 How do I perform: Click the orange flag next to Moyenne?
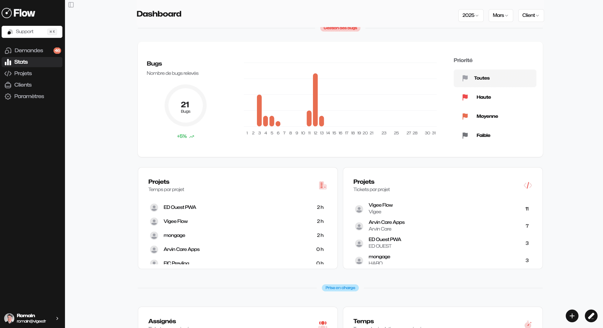(465, 116)
